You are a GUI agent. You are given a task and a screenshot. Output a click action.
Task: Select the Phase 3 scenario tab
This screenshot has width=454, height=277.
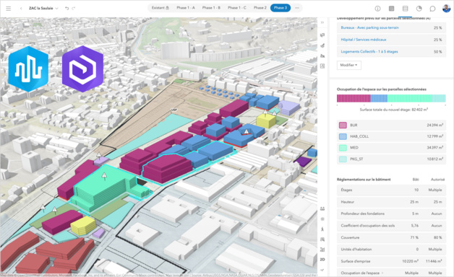[x=280, y=8]
